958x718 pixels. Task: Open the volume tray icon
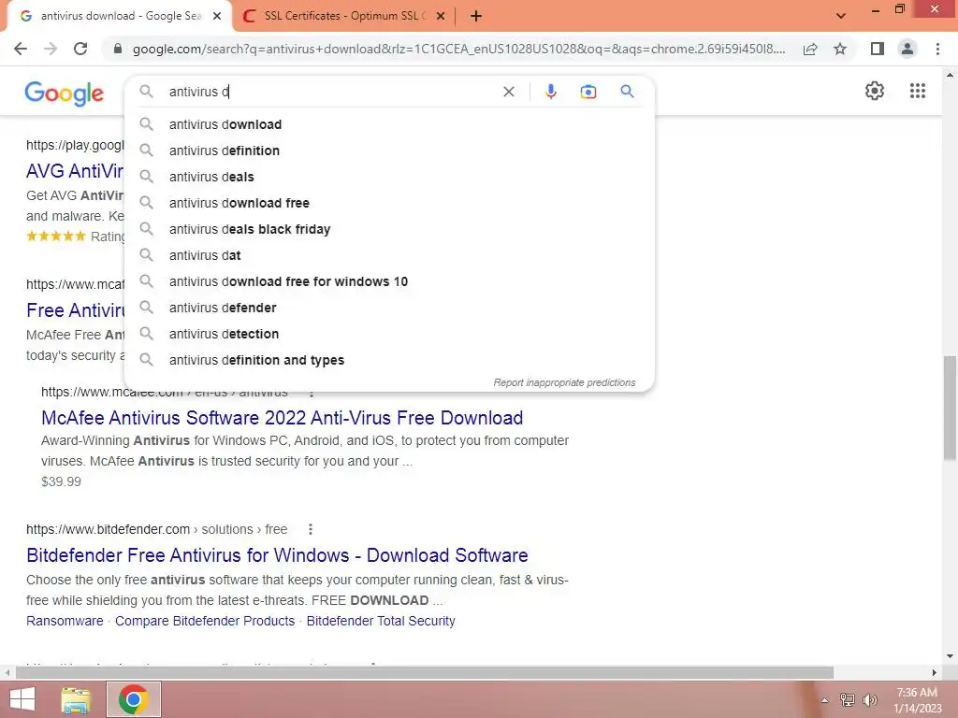870,700
